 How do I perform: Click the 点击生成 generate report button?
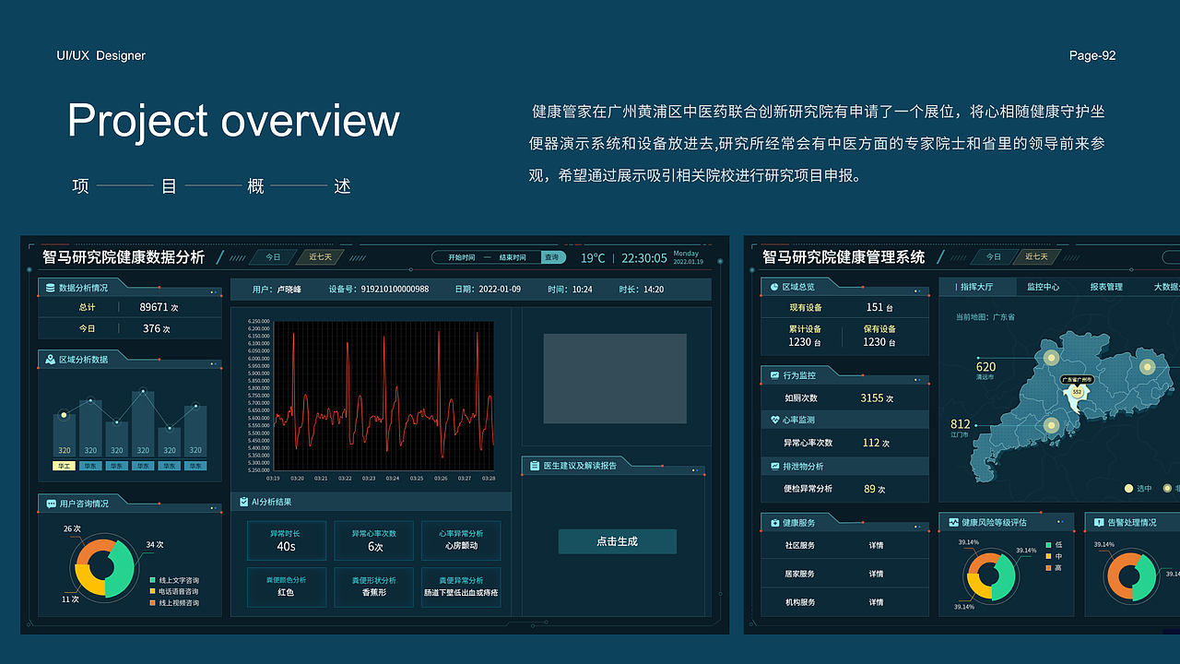click(617, 541)
